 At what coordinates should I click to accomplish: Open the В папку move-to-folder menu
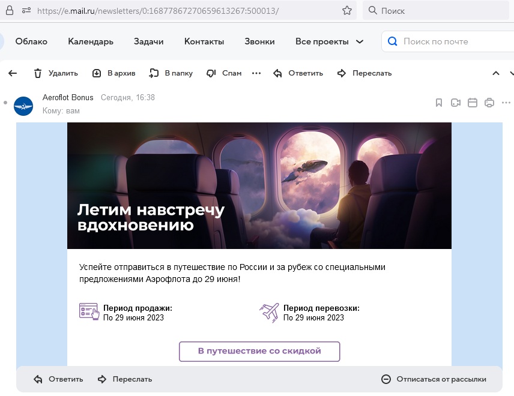click(171, 73)
